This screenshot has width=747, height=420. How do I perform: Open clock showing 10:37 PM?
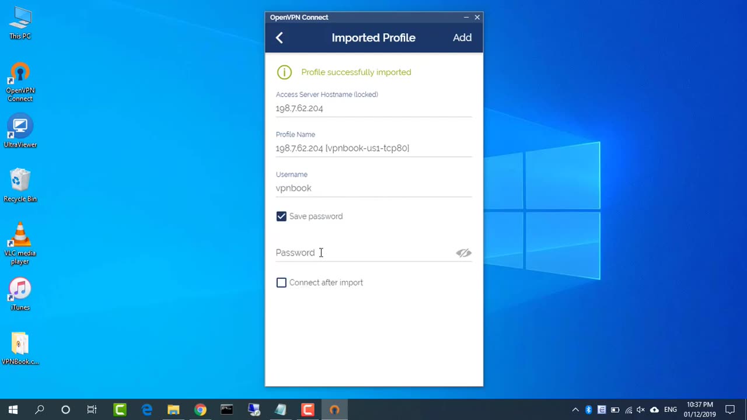[x=700, y=409]
